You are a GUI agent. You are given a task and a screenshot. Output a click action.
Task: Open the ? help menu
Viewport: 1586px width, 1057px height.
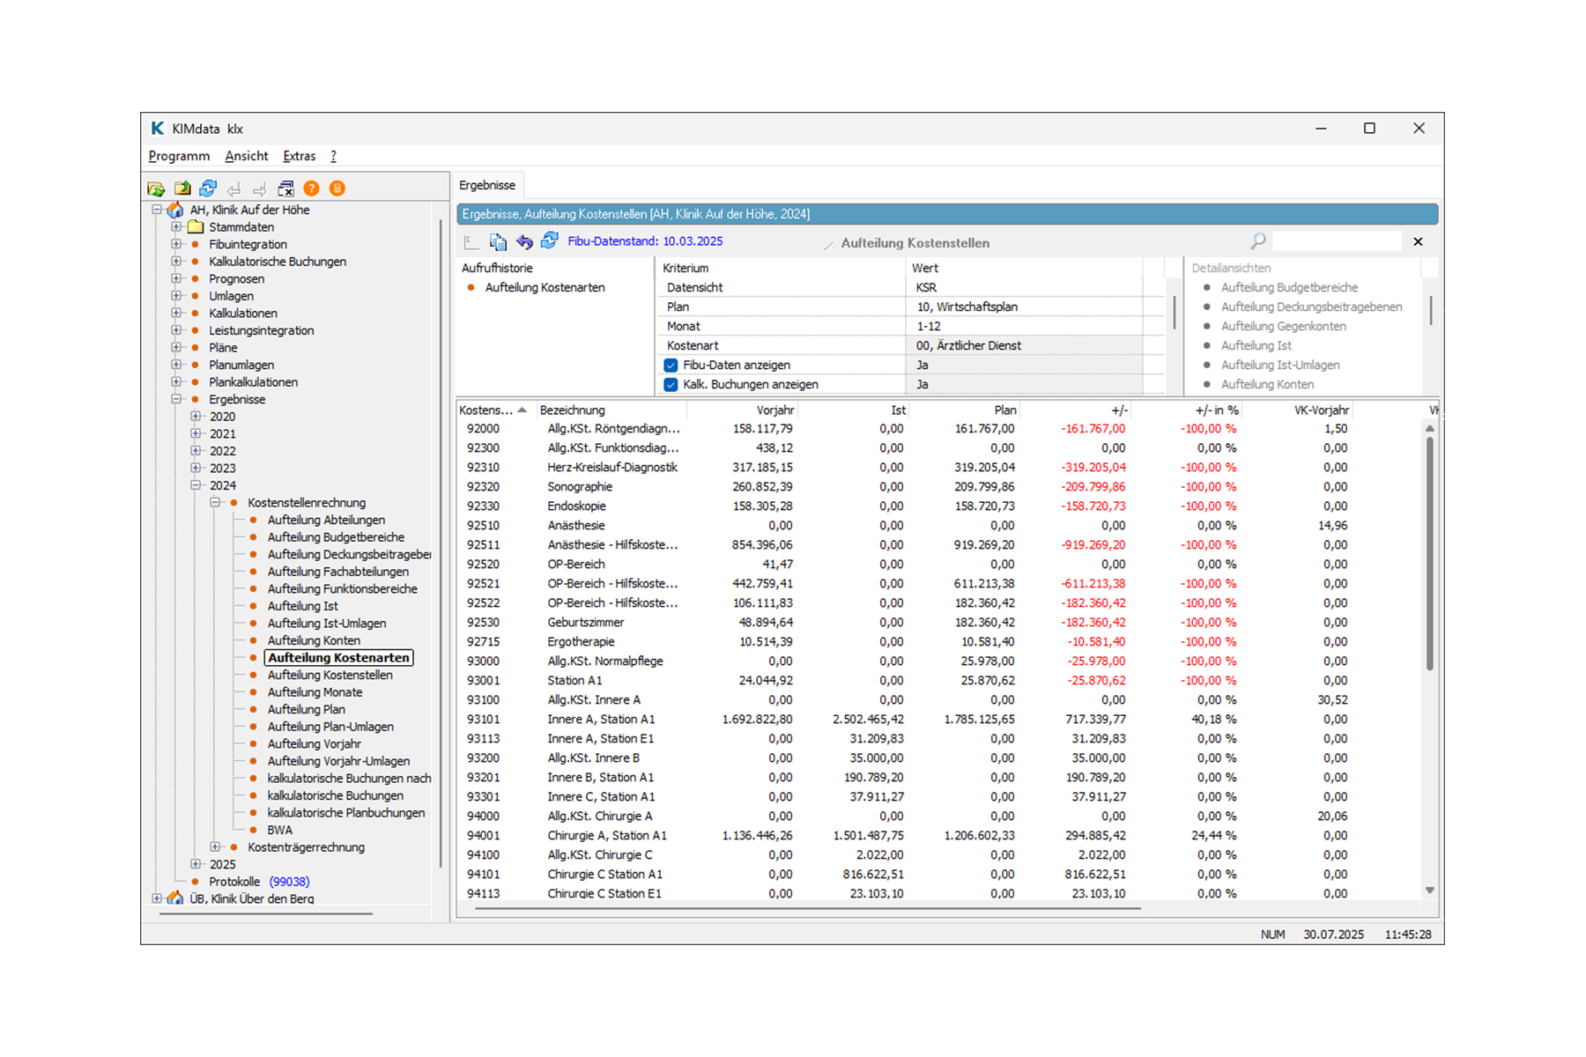333,156
